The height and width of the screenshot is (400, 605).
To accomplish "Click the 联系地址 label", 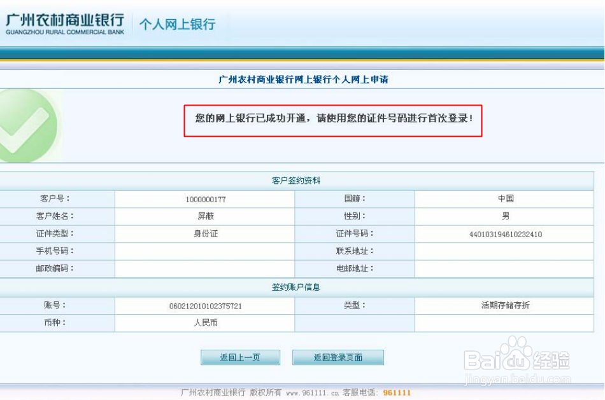I will (x=355, y=251).
